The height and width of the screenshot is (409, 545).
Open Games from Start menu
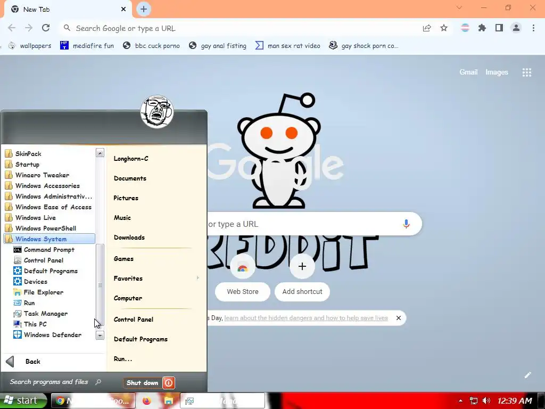pyautogui.click(x=123, y=259)
